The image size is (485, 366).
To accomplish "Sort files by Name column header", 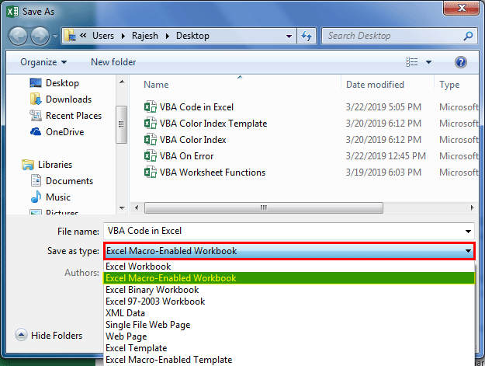I will [x=156, y=85].
